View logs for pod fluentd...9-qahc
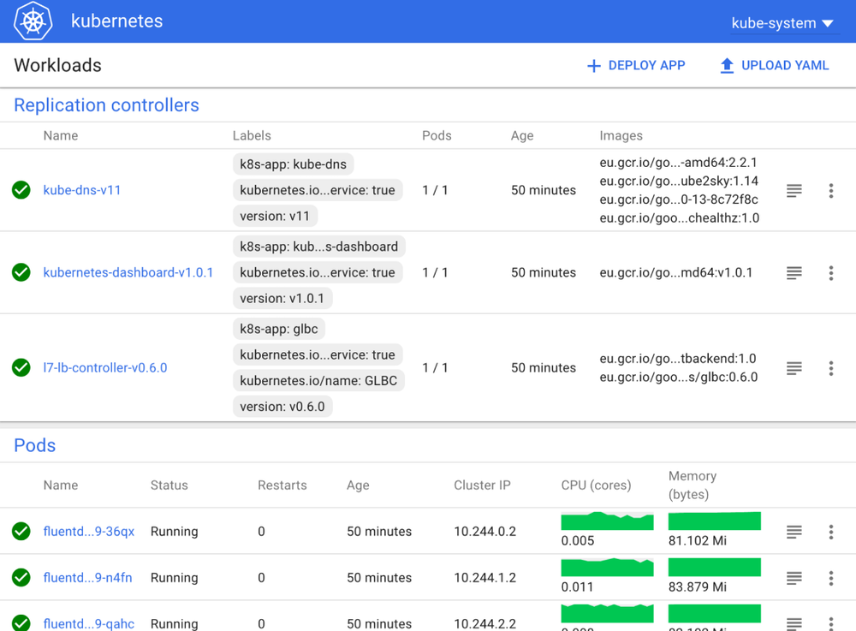The width and height of the screenshot is (856, 631). click(794, 623)
